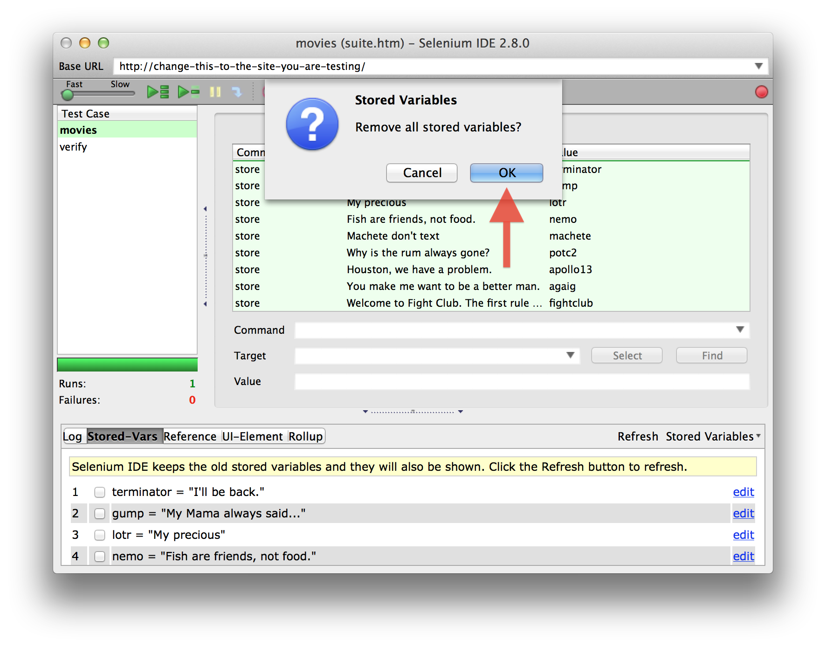The width and height of the screenshot is (826, 647).
Task: Check the lotr variable checkbox
Action: [x=100, y=535]
